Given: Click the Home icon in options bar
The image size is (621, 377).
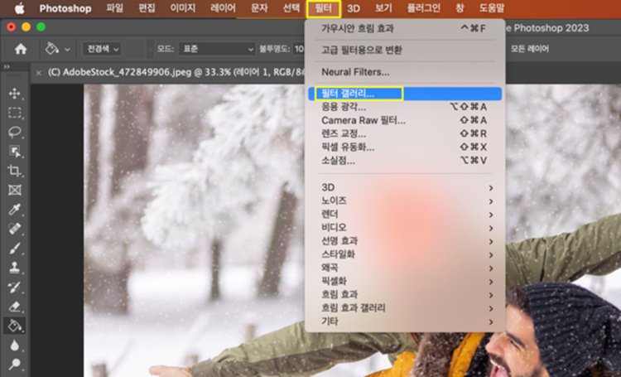Looking at the screenshot, I should [21, 49].
